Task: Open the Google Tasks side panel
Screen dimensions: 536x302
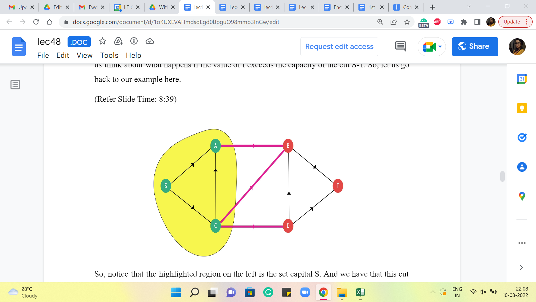Action: click(522, 137)
